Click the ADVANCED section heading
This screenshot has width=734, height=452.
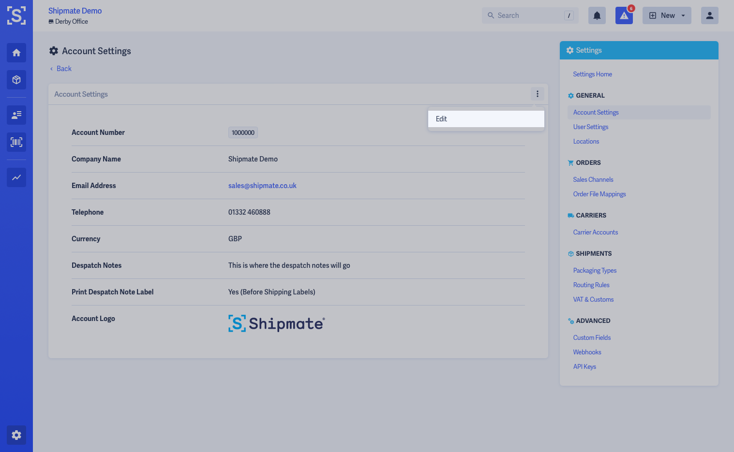[x=593, y=321]
